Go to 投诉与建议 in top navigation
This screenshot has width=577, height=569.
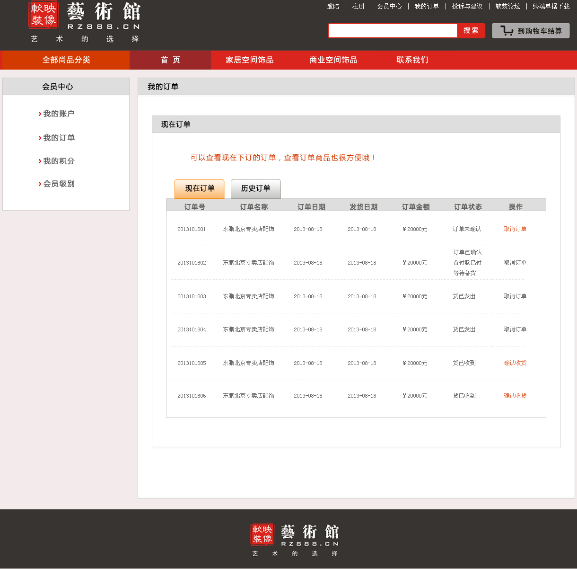point(467,7)
